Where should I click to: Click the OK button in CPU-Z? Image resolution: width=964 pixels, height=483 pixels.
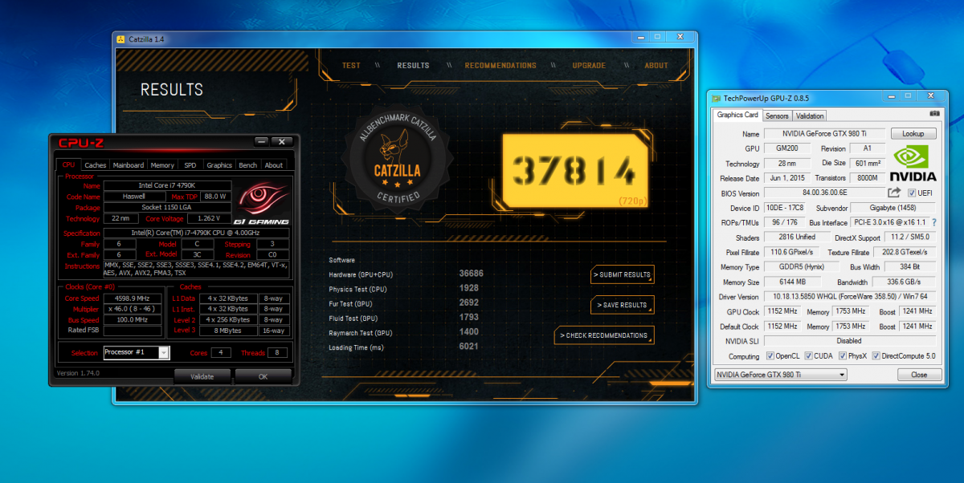click(263, 376)
